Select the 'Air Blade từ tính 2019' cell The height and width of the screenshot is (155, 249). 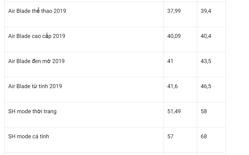(35, 86)
